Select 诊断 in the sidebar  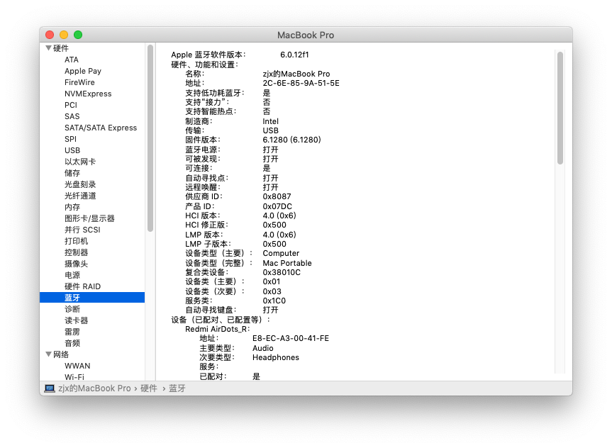72,308
